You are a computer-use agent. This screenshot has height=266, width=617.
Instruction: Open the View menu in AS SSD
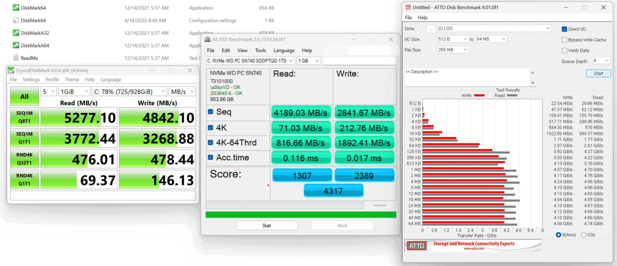[242, 51]
